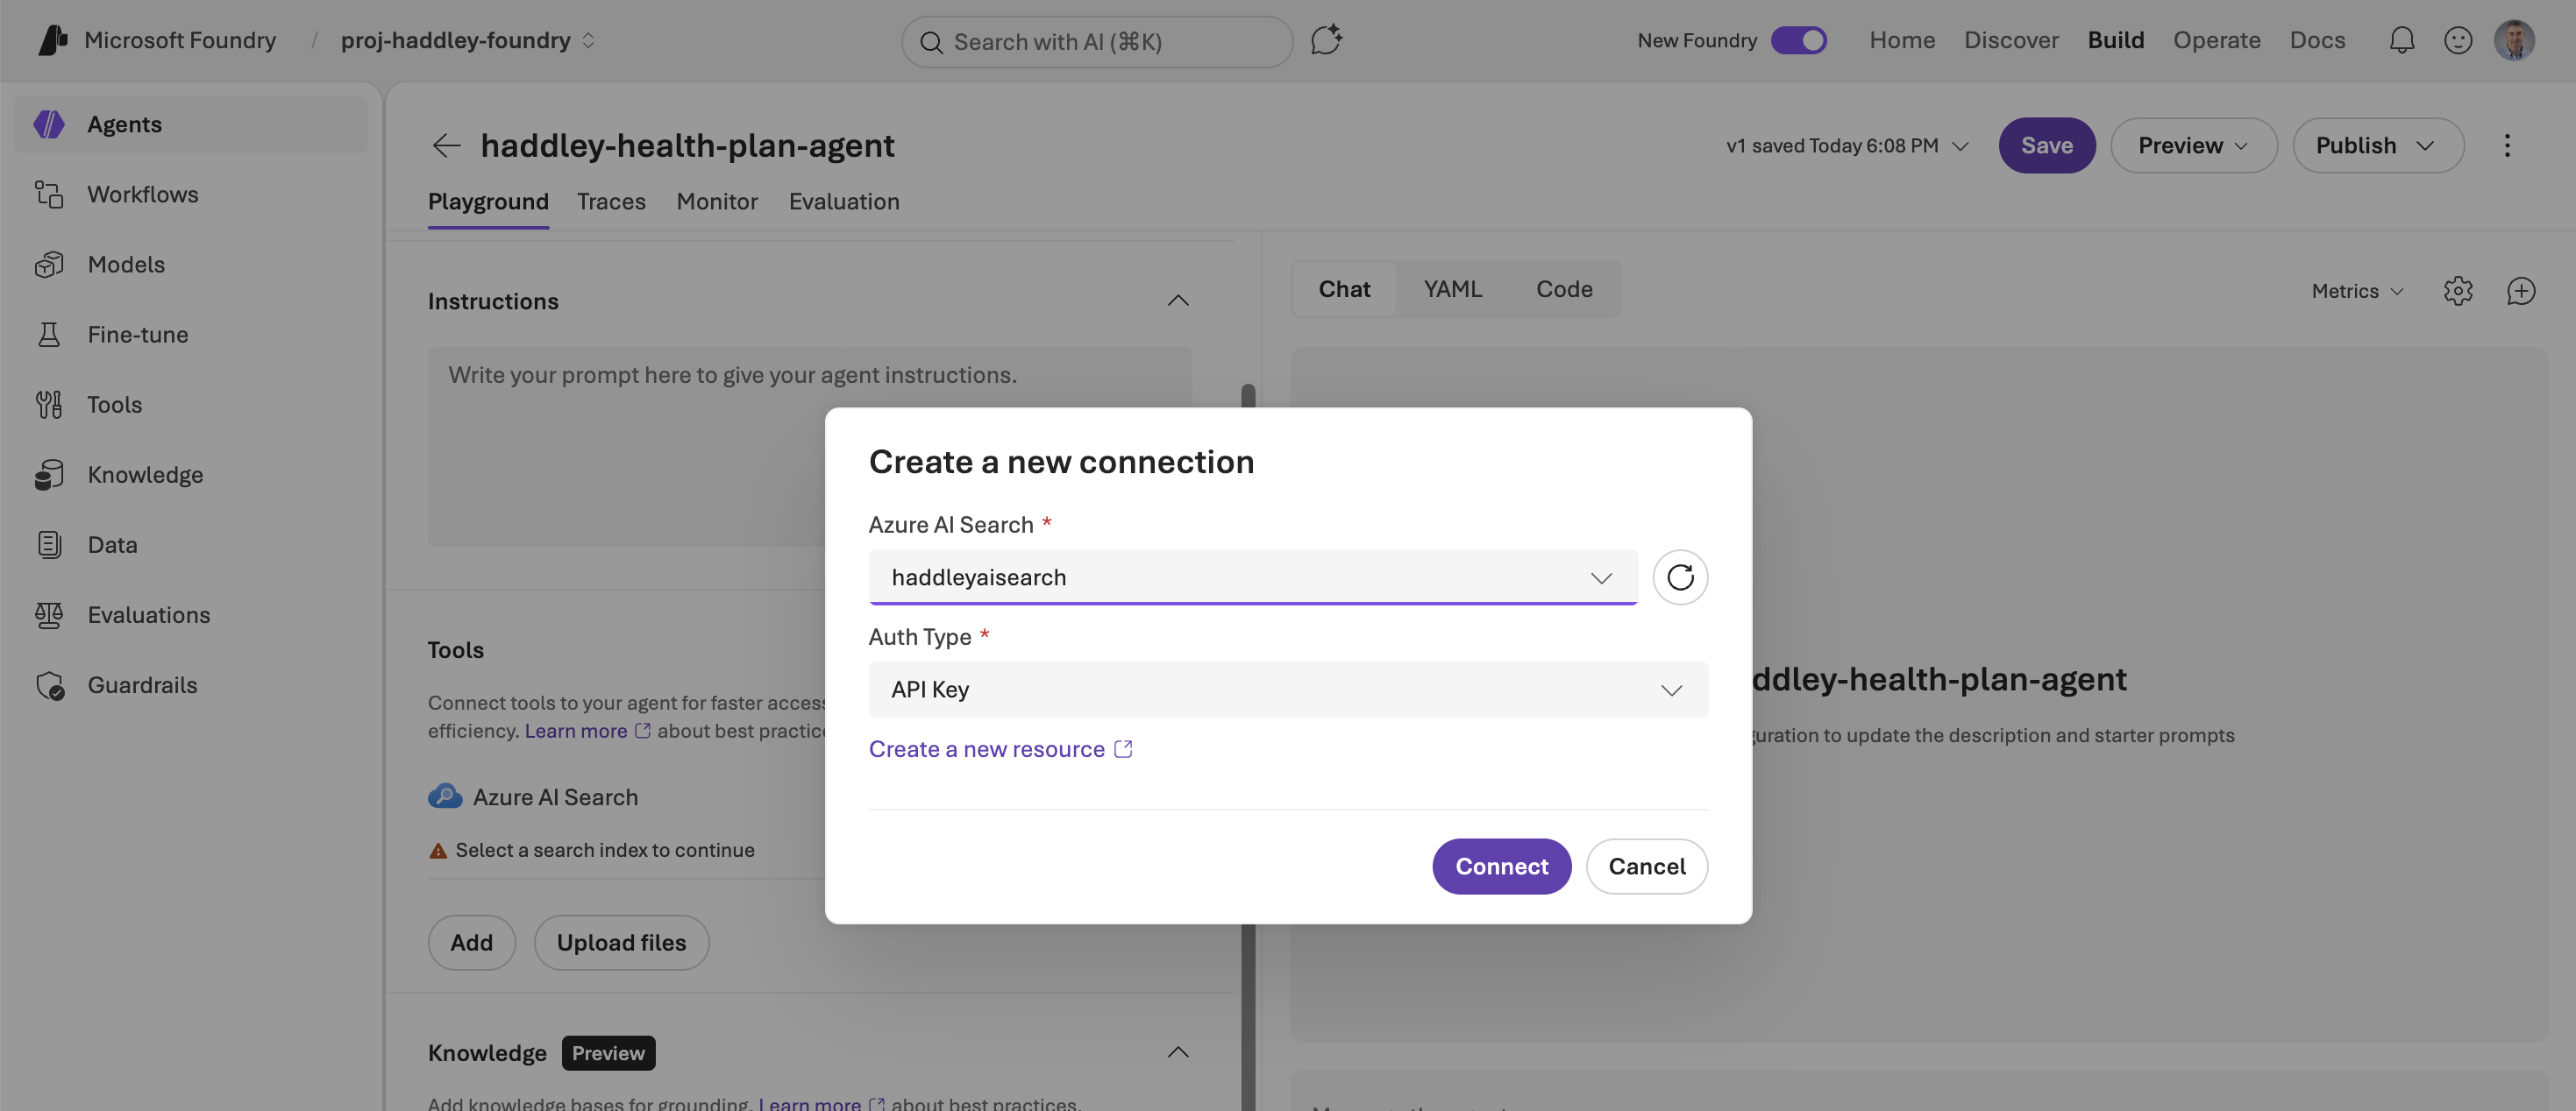This screenshot has width=2576, height=1111.
Task: Refresh the Azure AI Search resource list
Action: click(1680, 577)
